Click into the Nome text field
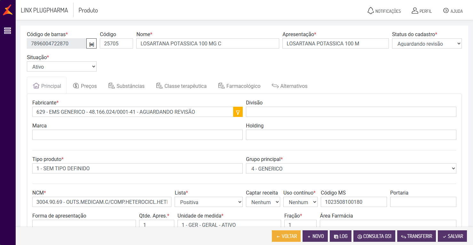This screenshot has height=245, width=473. (x=208, y=43)
